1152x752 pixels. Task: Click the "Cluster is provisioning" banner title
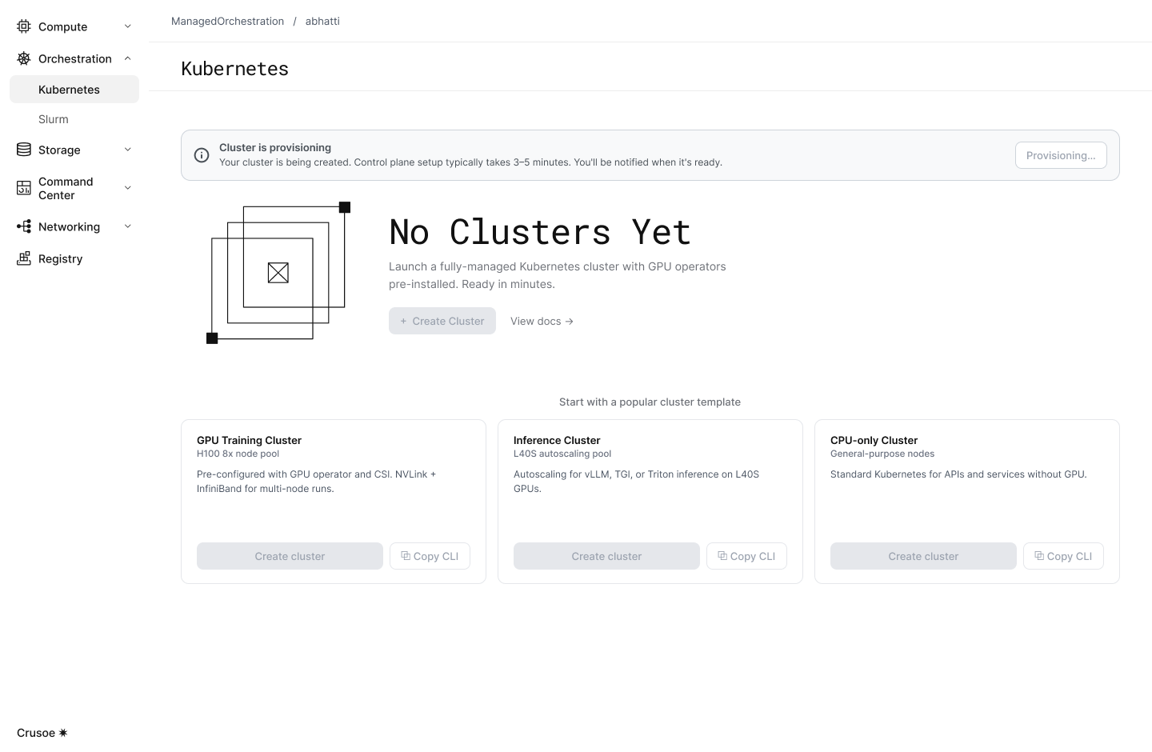click(275, 147)
